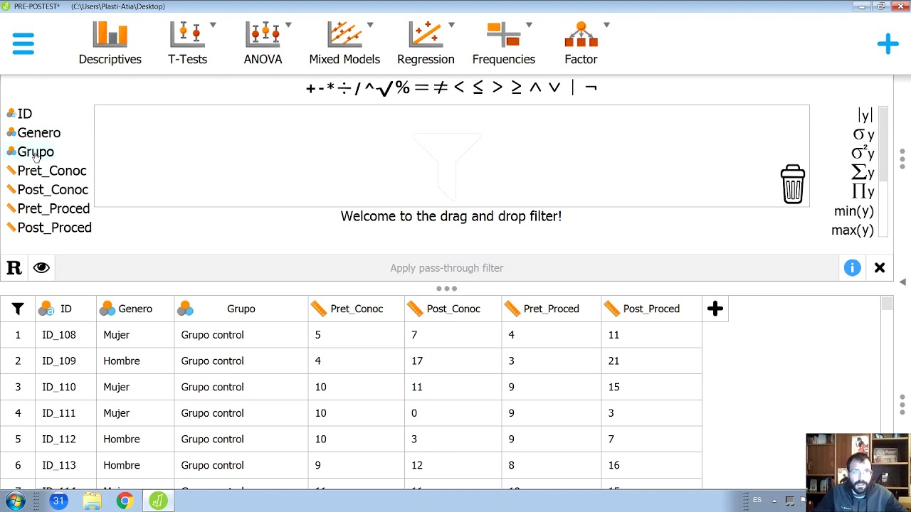The width and height of the screenshot is (911, 512).
Task: Click Apply pass-through filter
Action: point(446,268)
